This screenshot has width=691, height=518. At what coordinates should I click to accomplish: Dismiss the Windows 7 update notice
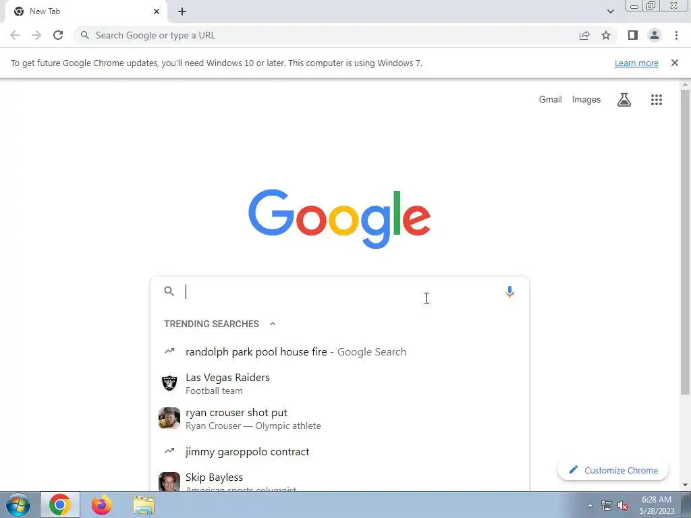(674, 63)
